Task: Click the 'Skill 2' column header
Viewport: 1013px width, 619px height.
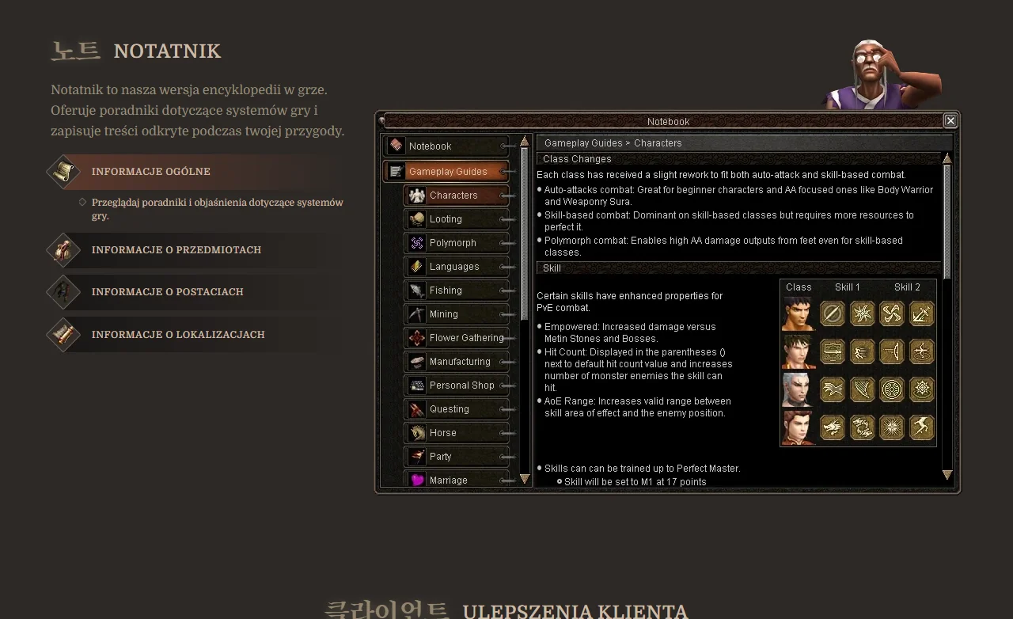Action: pyautogui.click(x=908, y=287)
